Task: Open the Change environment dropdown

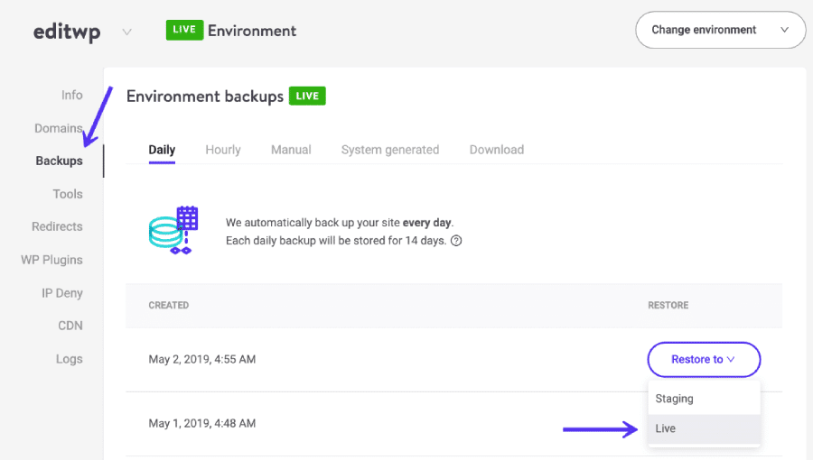Action: point(720,30)
